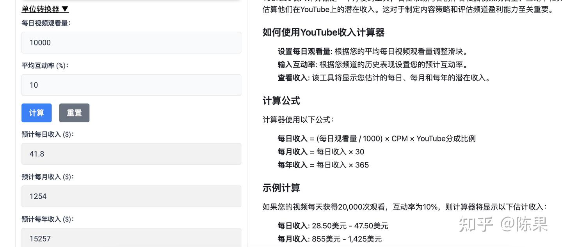Click the 示例计算 section heading
This screenshot has height=247, width=562.
(x=281, y=188)
